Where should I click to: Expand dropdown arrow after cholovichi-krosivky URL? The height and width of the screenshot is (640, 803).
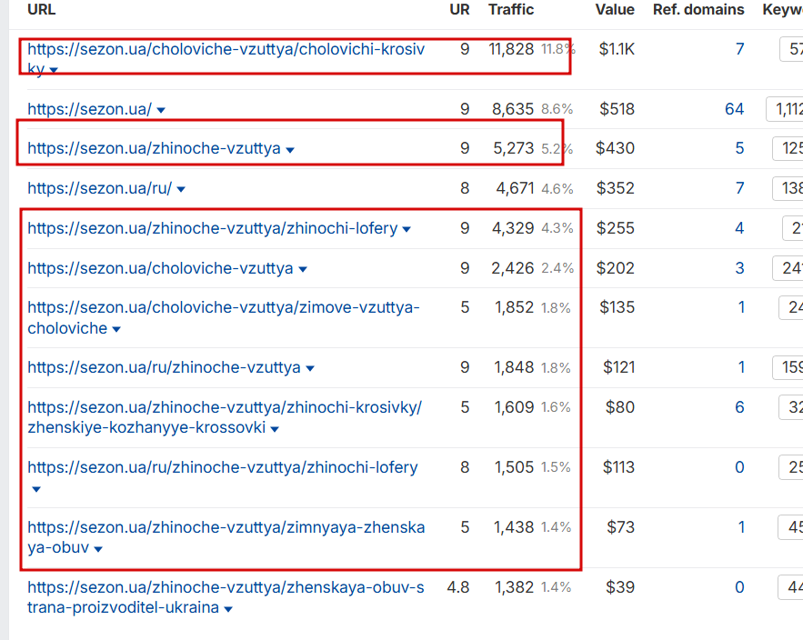pos(54,70)
